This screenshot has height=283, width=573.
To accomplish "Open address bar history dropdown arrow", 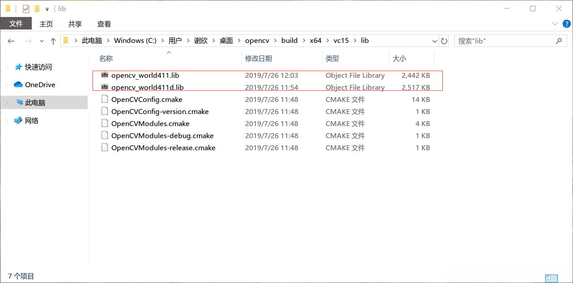I will click(x=434, y=41).
